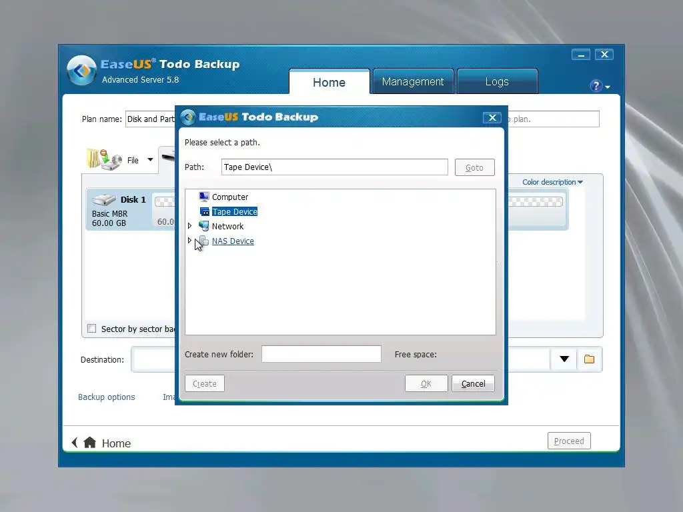Viewport: 683px width, 512px height.
Task: Click OK in path dialog
Action: click(x=426, y=383)
